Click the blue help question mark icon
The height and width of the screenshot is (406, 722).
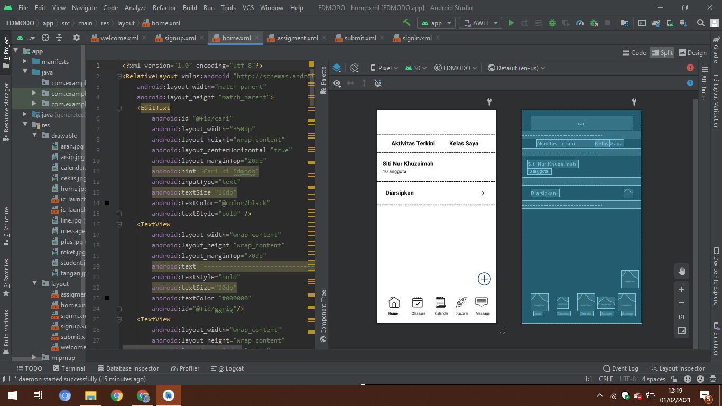pyautogui.click(x=690, y=83)
